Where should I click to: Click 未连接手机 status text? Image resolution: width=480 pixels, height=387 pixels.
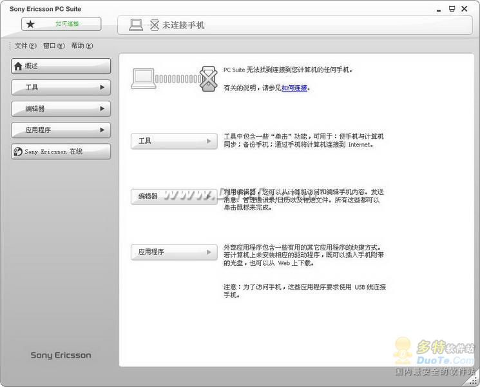183,25
